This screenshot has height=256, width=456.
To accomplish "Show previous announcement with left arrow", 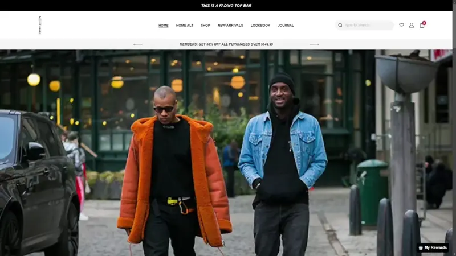I will coord(138,44).
